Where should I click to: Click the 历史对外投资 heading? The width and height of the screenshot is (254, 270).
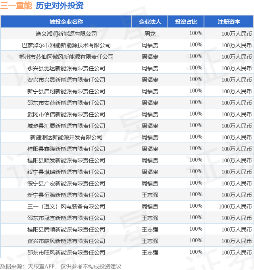60,6
